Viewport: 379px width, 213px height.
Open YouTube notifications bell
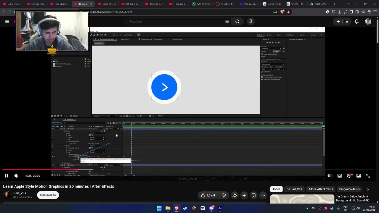(357, 21)
